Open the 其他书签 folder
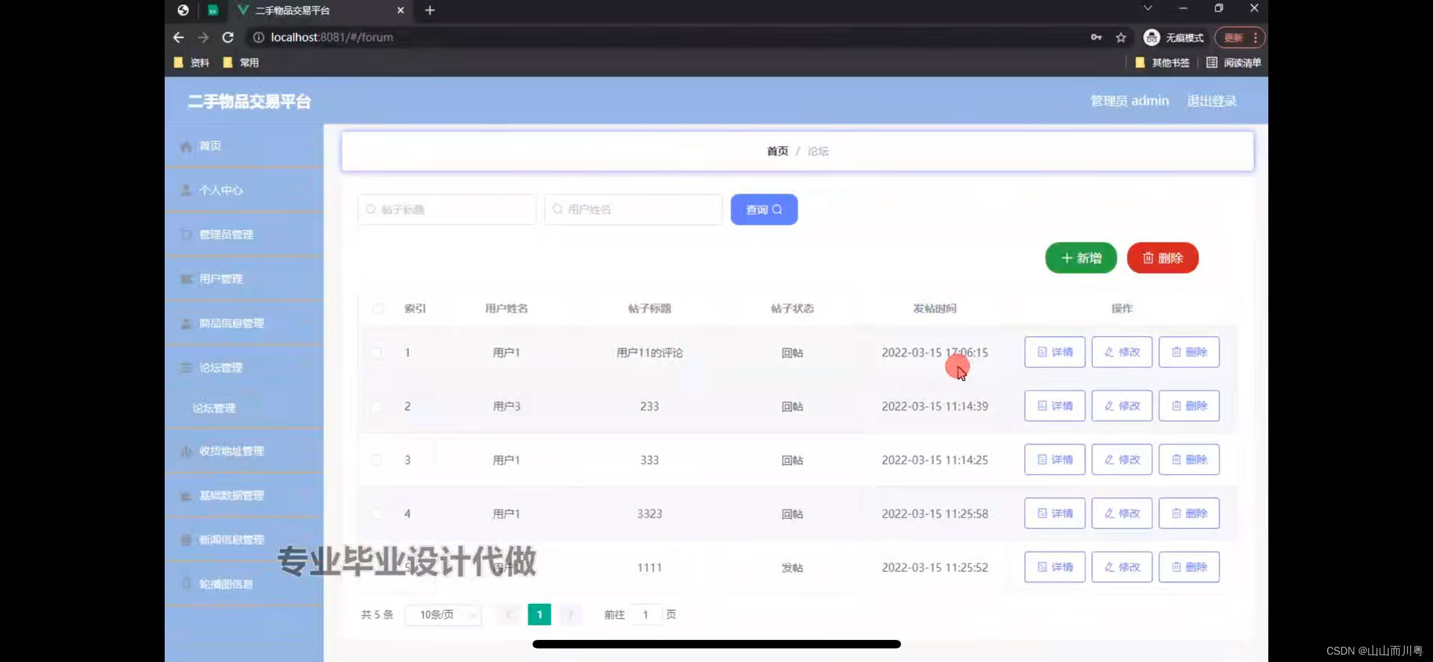The width and height of the screenshot is (1433, 662). pos(1162,62)
